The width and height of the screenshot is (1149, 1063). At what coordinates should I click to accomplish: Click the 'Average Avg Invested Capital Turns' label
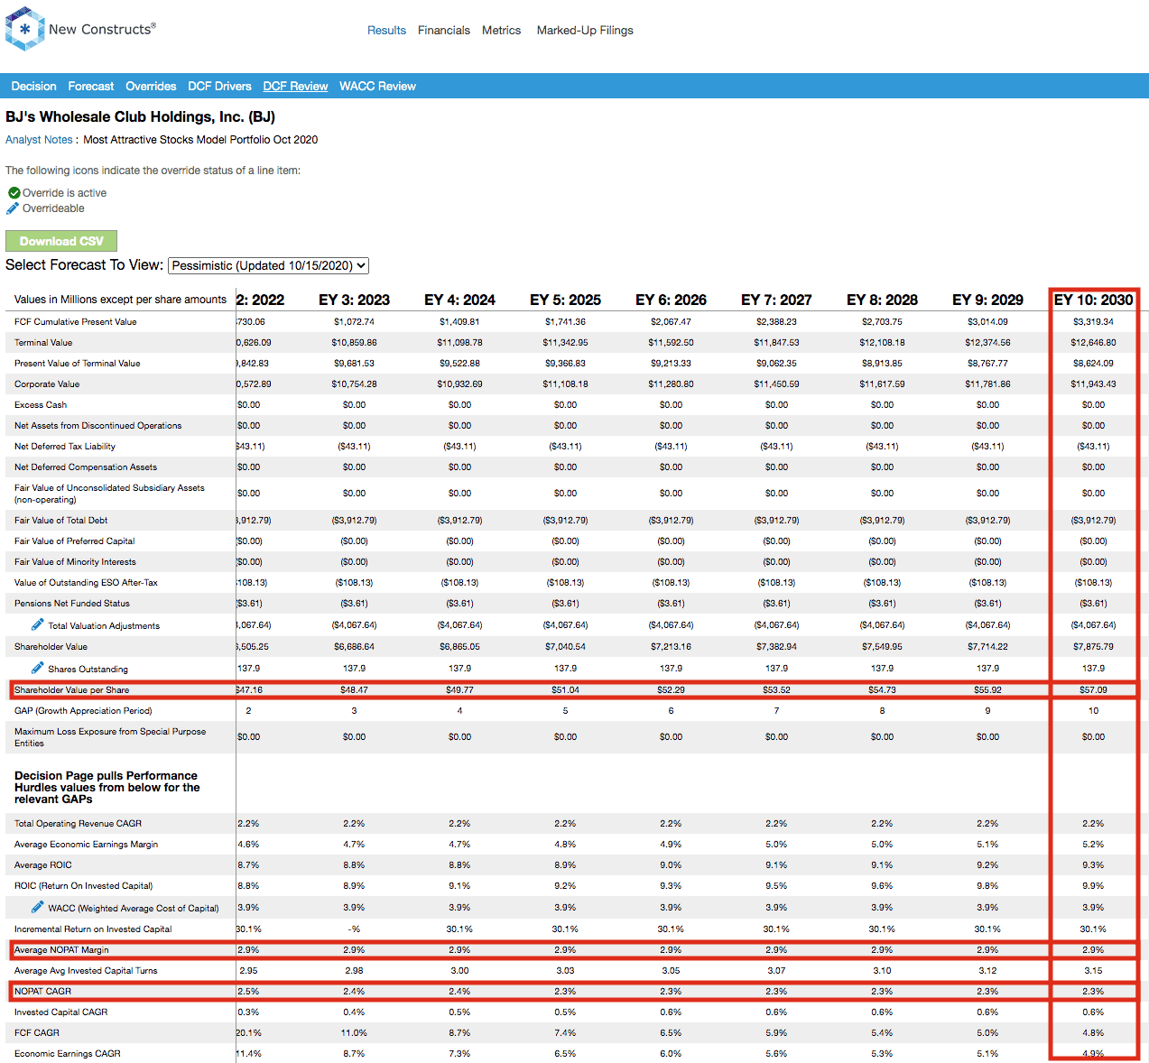86,970
